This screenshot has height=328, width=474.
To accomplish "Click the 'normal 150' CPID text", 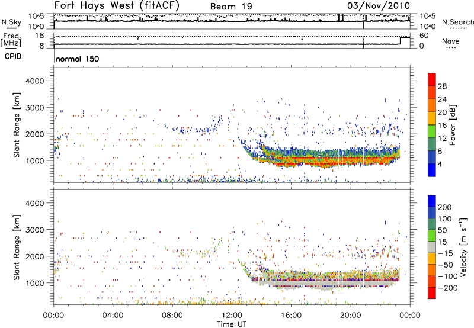I will tap(78, 59).
